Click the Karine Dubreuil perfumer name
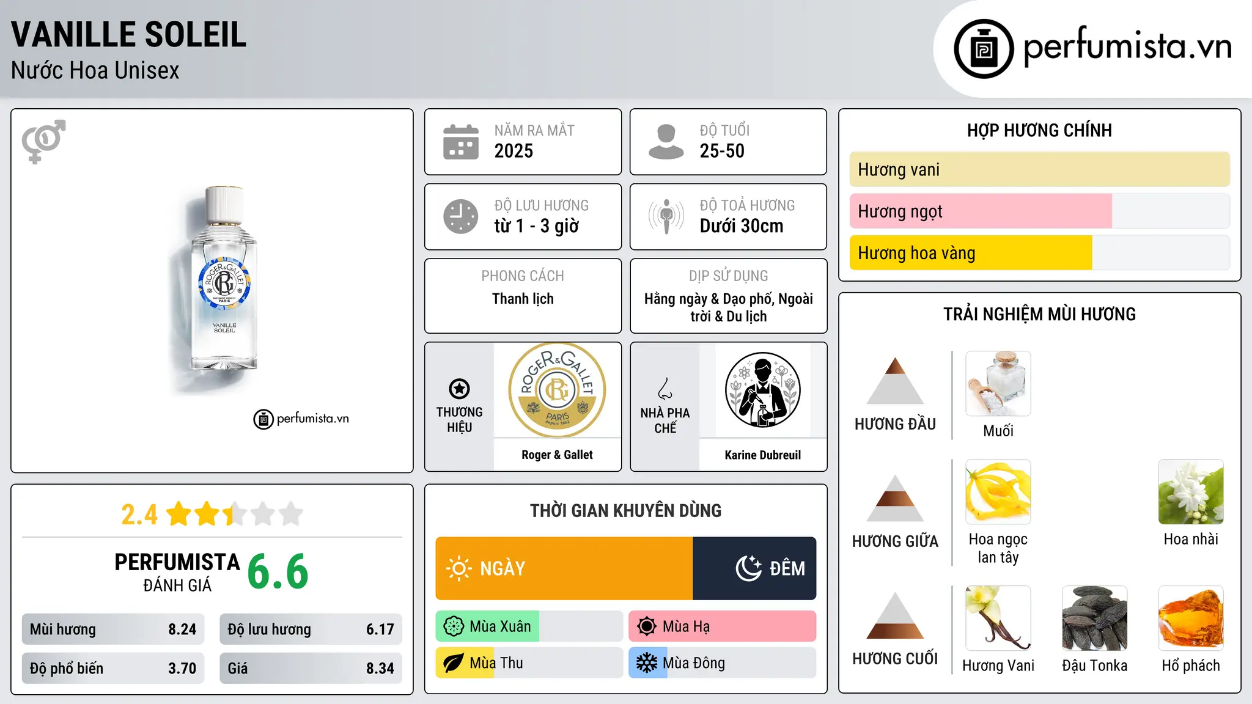Screen dimensions: 1252x704 (763, 455)
